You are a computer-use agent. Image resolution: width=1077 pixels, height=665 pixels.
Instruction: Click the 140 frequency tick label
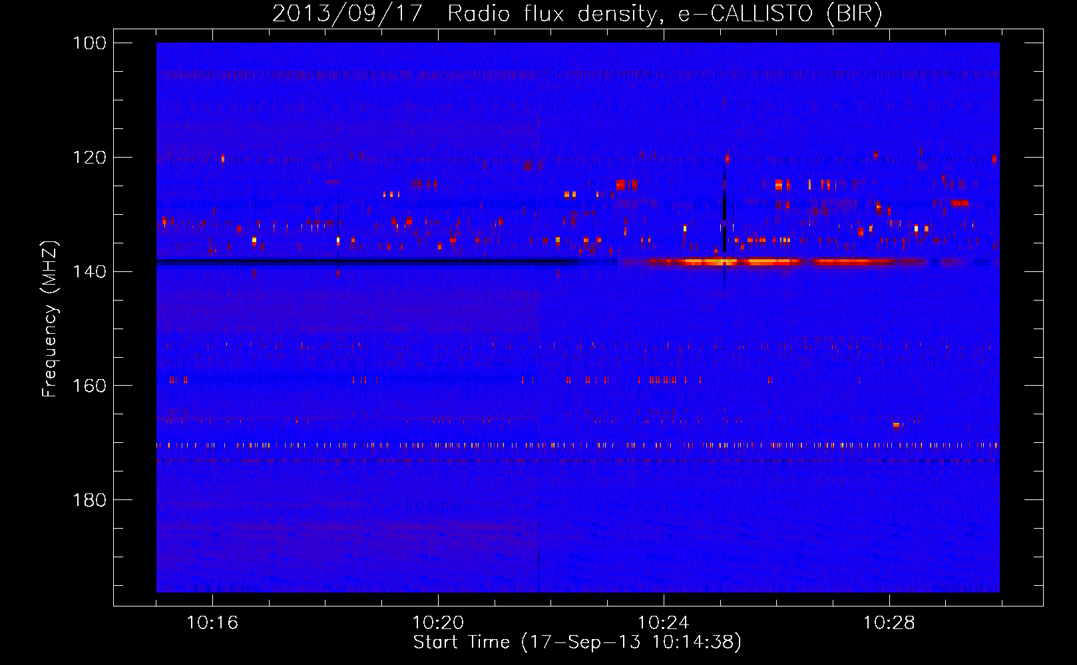coord(89,272)
